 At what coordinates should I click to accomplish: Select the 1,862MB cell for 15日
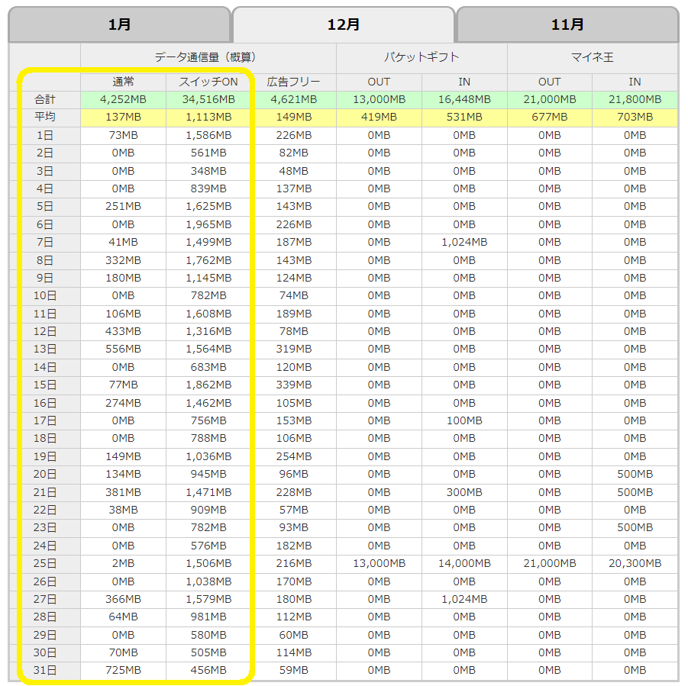(208, 385)
